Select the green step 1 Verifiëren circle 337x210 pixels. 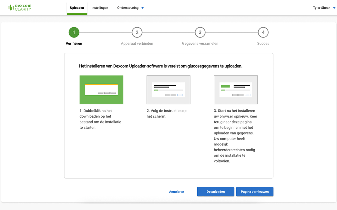[x=74, y=32]
